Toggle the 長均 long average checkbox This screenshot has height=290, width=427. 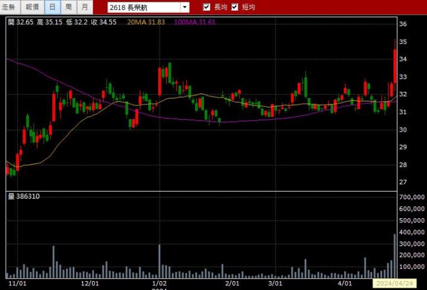click(x=206, y=7)
